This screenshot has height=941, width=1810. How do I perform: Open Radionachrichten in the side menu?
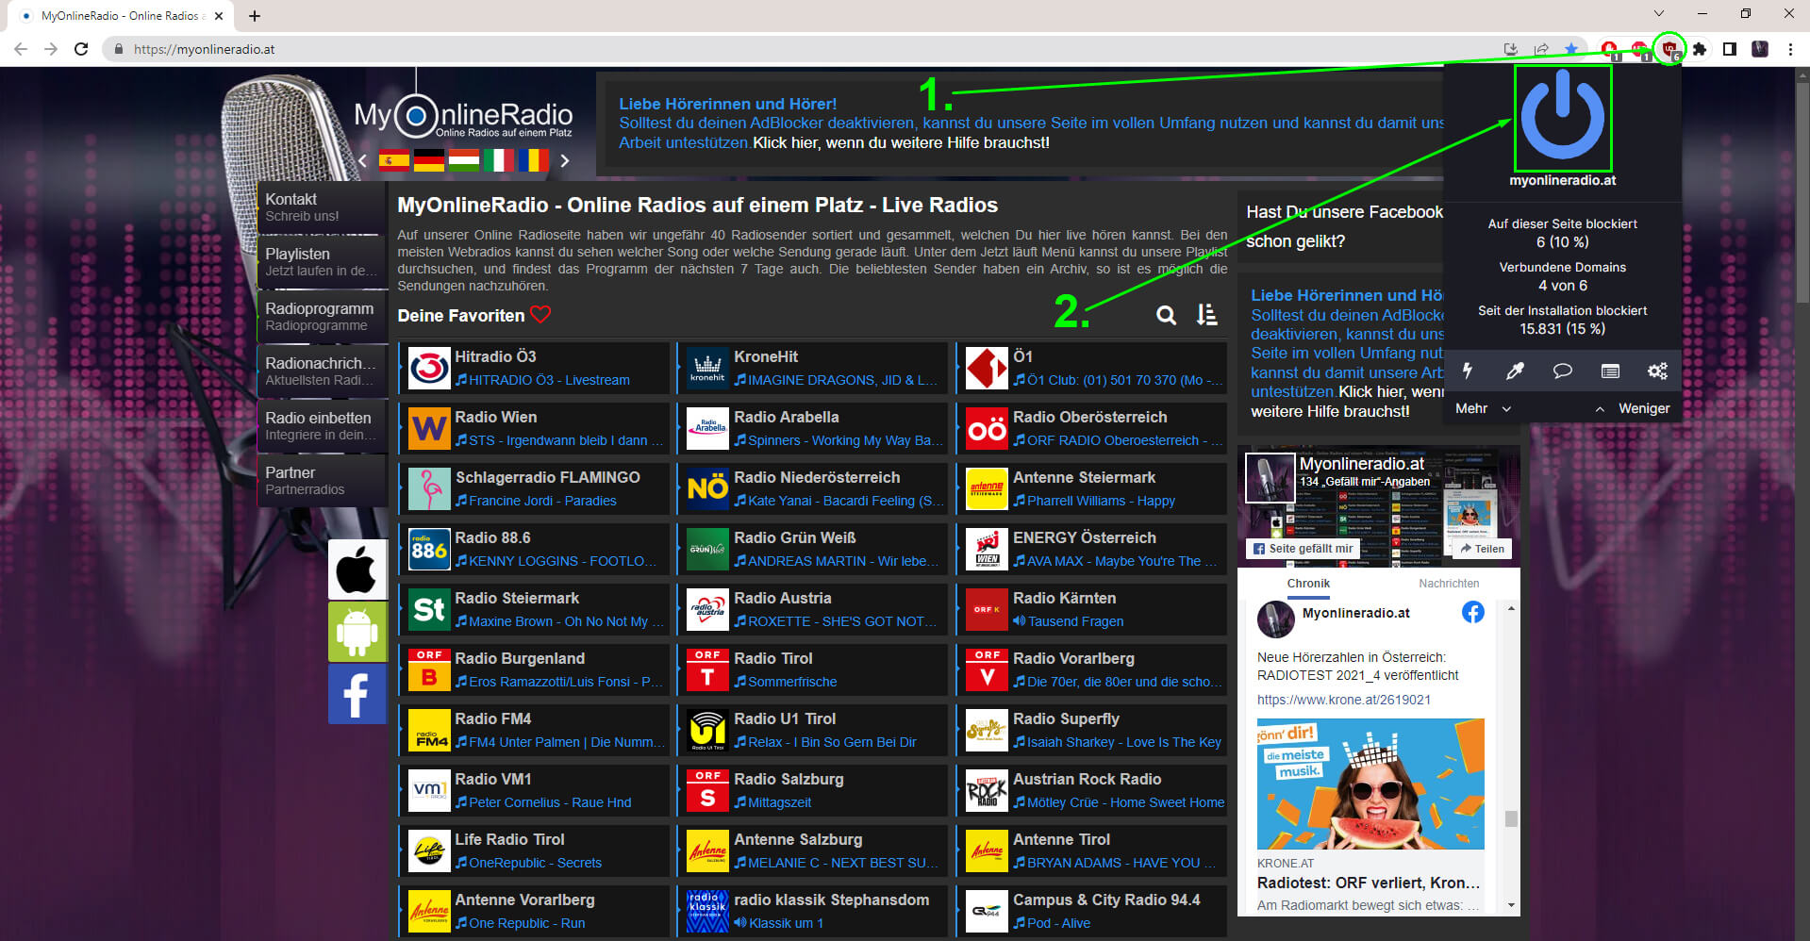click(322, 371)
